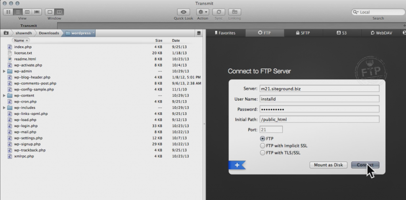Add server to favorites with plus
The width and height of the screenshot is (406, 200).
[237, 165]
